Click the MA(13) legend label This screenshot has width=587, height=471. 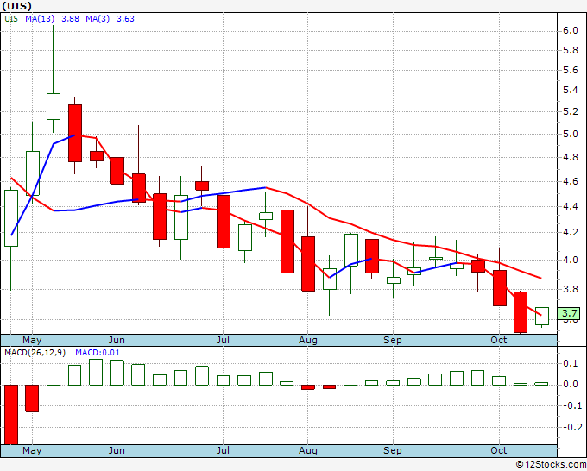click(40, 19)
